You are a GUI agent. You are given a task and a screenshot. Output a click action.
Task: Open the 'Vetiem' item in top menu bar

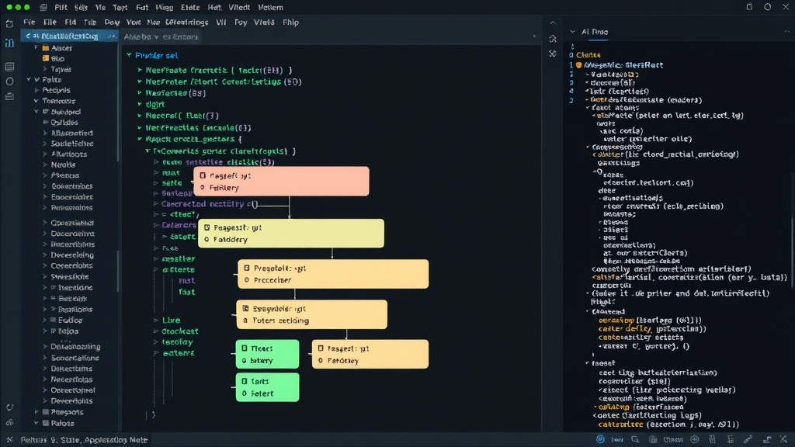(271, 8)
